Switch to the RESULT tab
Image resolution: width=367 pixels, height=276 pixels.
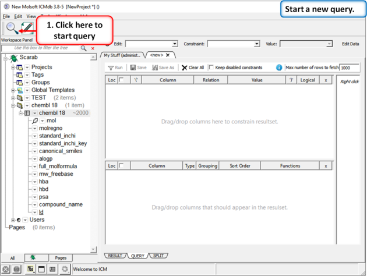tap(115, 256)
